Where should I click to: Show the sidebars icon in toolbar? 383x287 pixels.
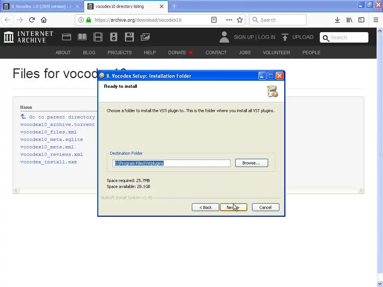[x=361, y=20]
